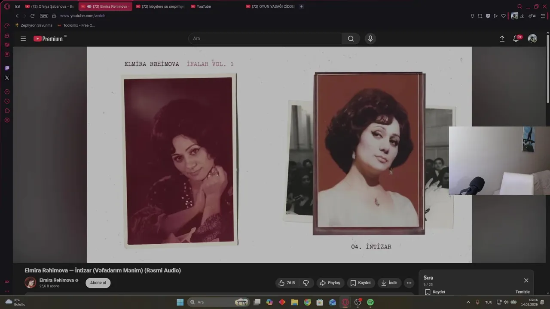
Task: Switch to the YouTube tab
Action: [x=215, y=6]
